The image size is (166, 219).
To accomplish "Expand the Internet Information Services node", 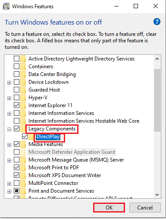I will 9,114.
